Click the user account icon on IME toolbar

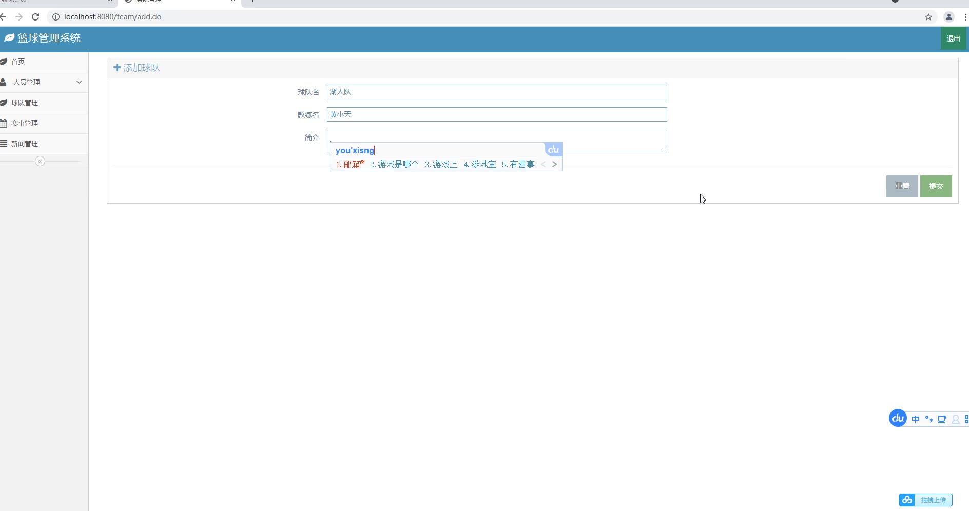(x=955, y=419)
